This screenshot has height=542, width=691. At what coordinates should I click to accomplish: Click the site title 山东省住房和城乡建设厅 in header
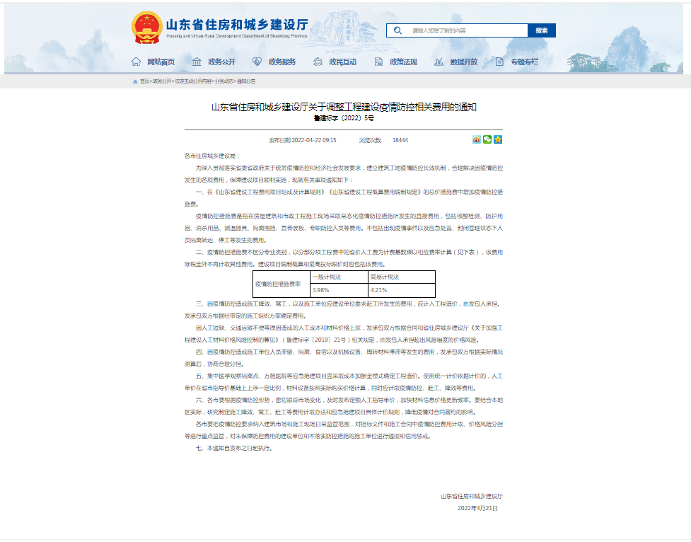(x=237, y=25)
